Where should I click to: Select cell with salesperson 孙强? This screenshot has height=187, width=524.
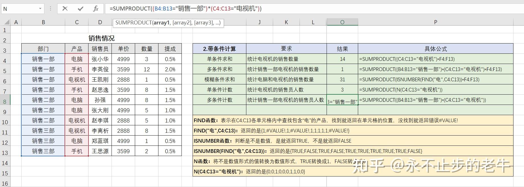click(x=100, y=100)
